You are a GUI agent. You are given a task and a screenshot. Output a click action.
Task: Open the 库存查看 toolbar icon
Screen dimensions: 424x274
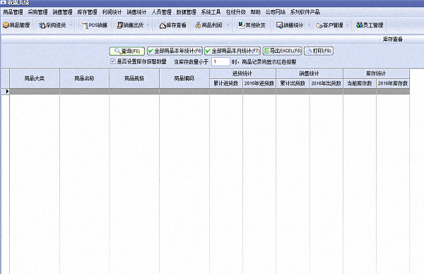173,25
